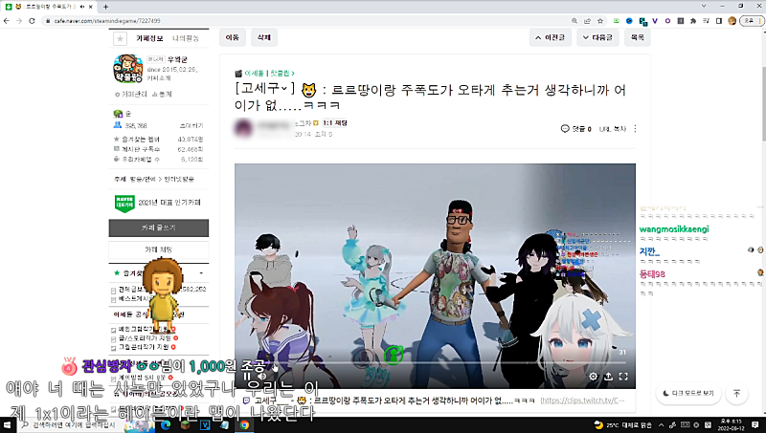Click the 1:1 채팅 link
The width and height of the screenshot is (766, 433).
click(x=334, y=123)
